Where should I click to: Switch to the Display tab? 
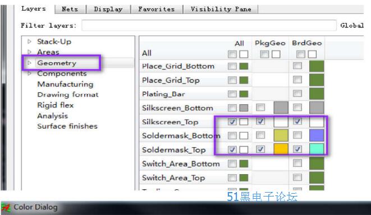[108, 9]
